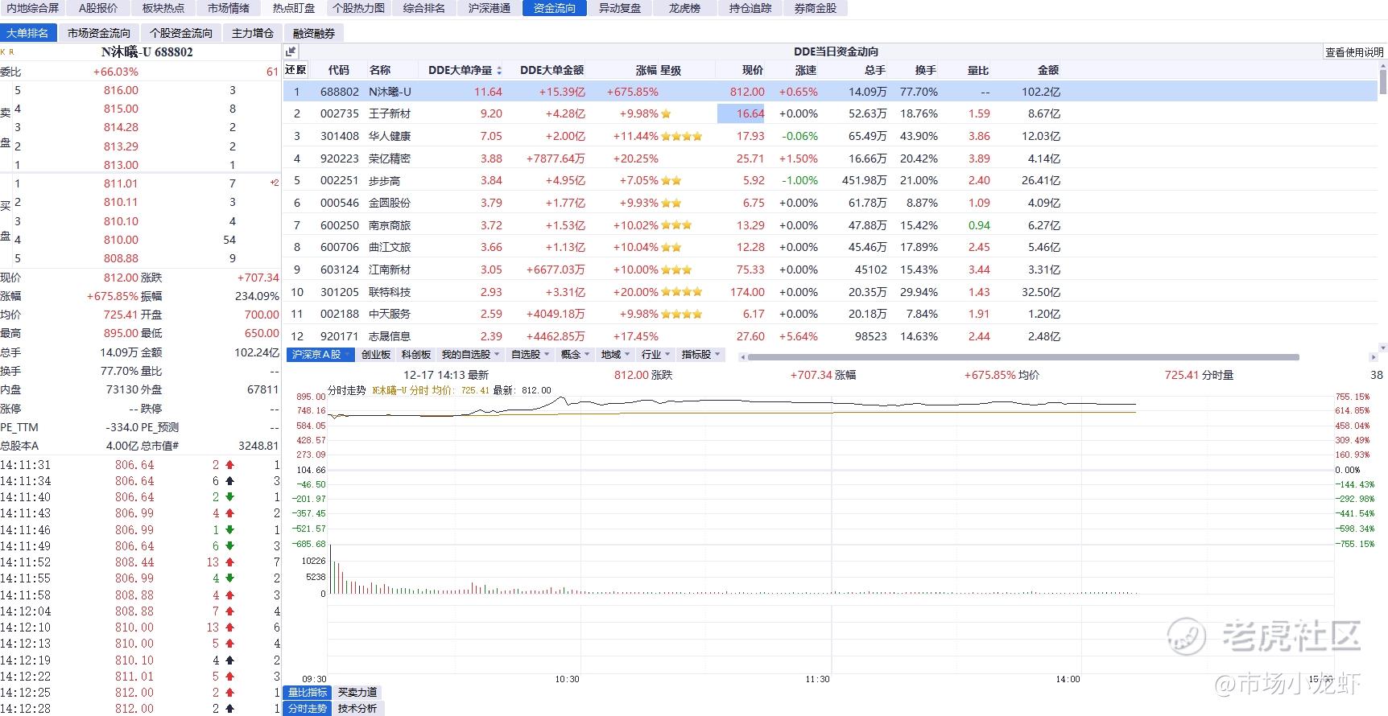
Task: Click the R marker beside the stock title
Action: [x=11, y=51]
